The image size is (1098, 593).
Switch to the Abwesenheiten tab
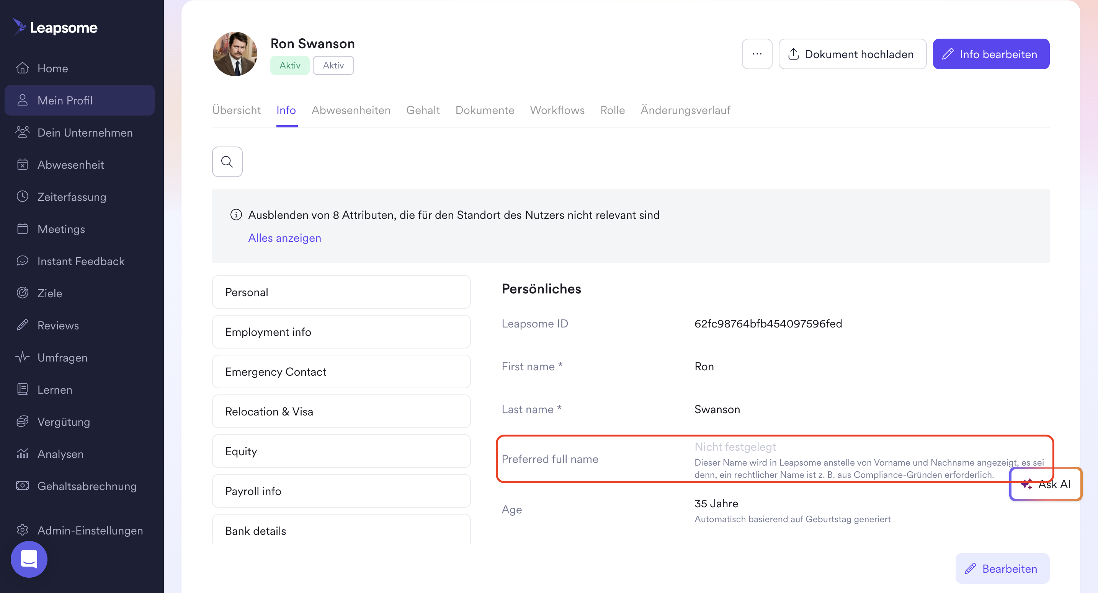point(351,110)
